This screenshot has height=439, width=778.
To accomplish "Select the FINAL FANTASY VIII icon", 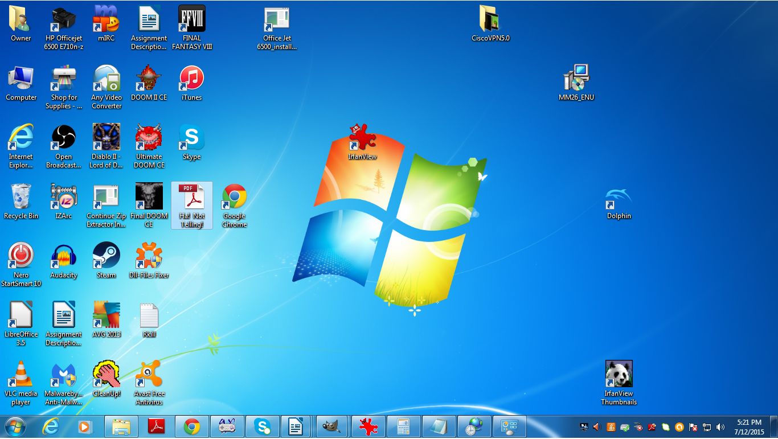I will [192, 28].
